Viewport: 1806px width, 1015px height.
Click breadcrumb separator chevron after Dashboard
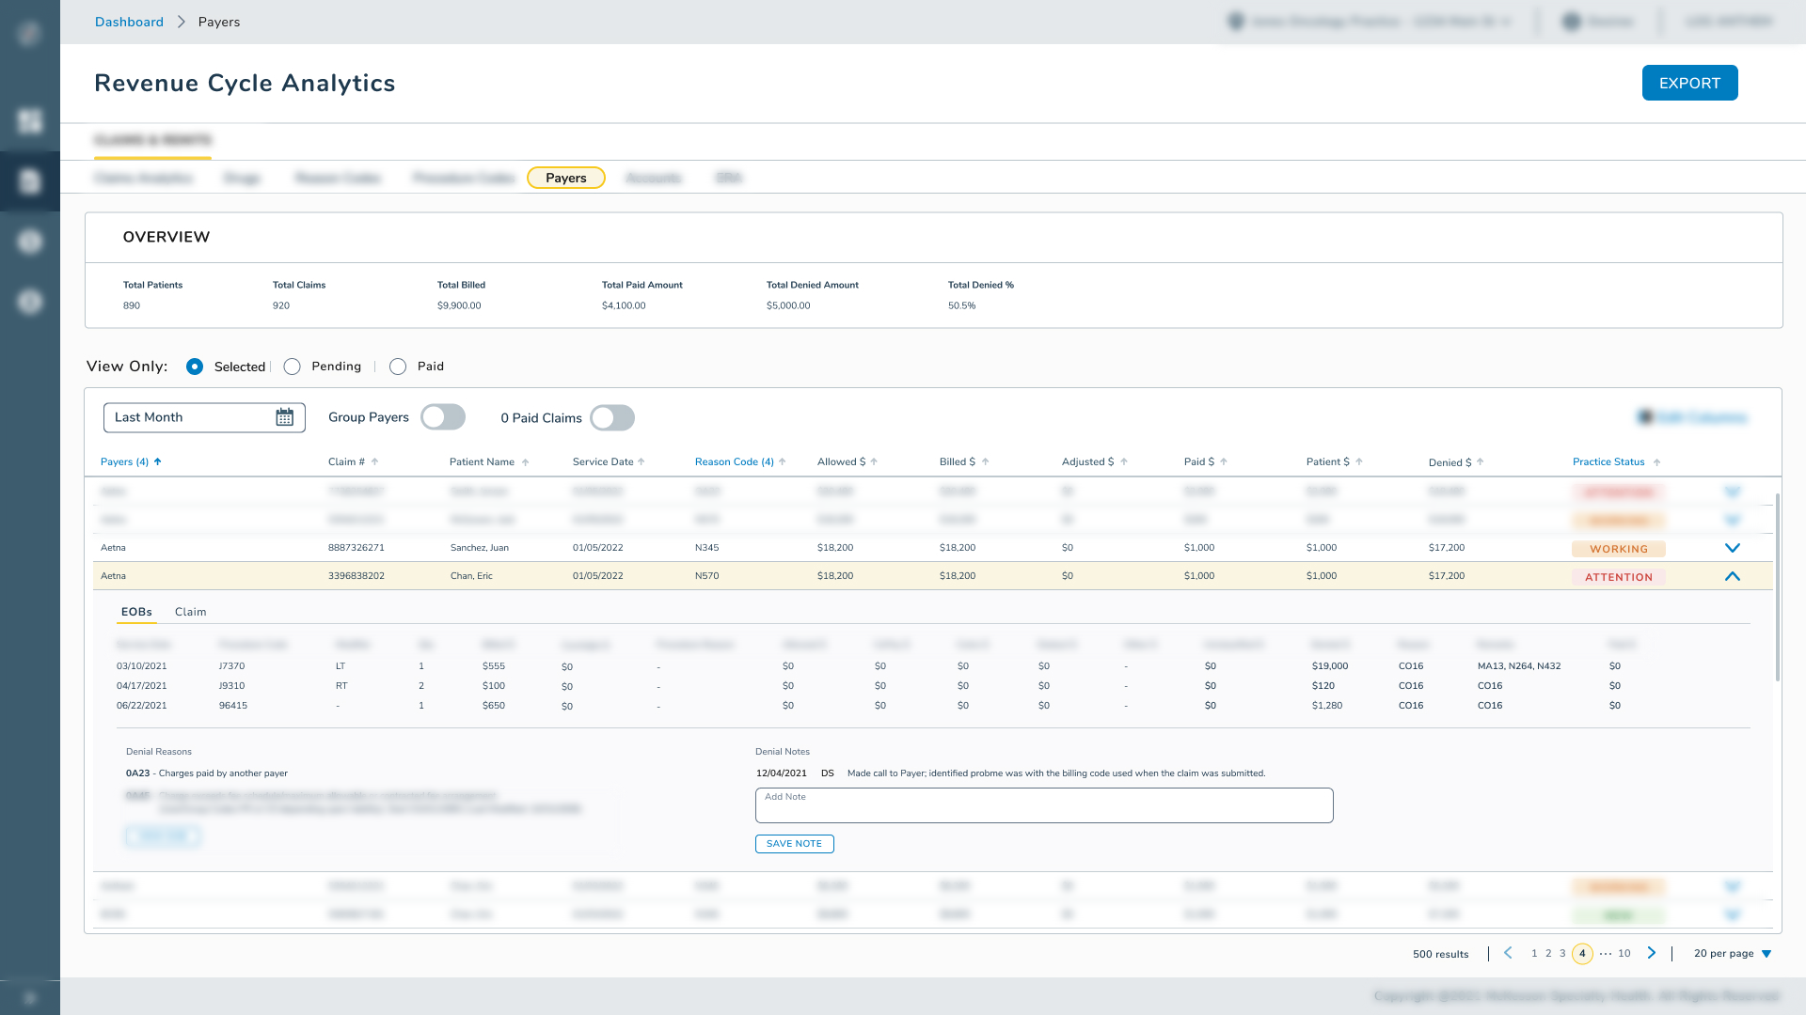tap(181, 22)
